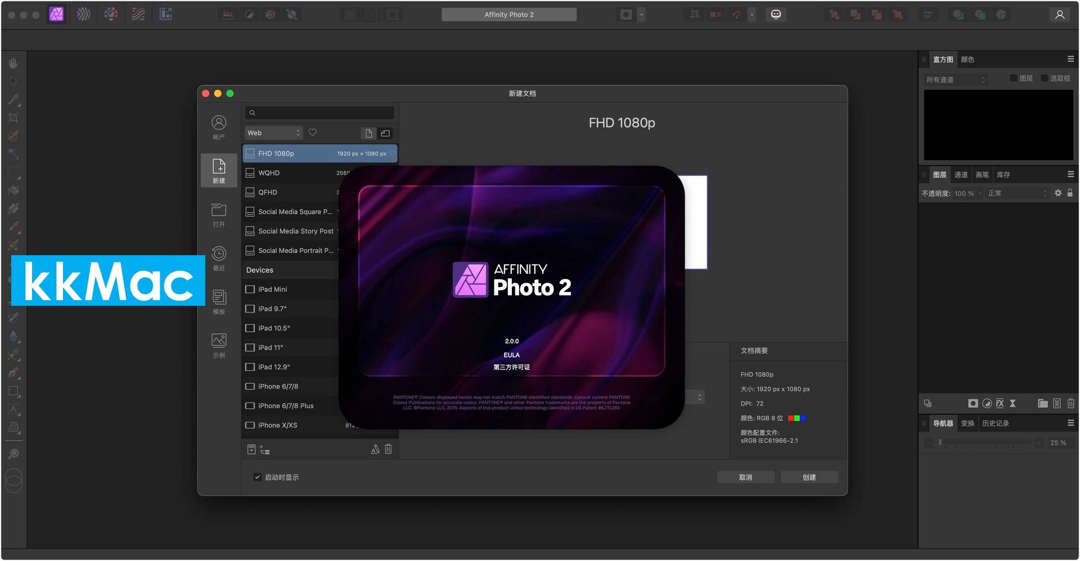Open the histogram panel hamburger menu

click(x=1070, y=59)
